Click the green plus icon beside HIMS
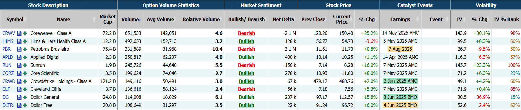The width and height of the screenshot is (521, 110). coord(25,41)
